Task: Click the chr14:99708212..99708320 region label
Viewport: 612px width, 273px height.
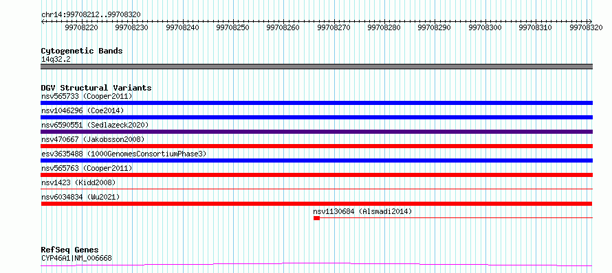Action: 91,14
